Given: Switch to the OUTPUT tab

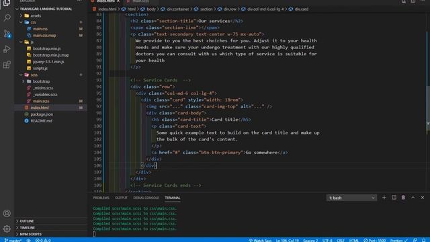Looking at the screenshot, I should (121, 198).
